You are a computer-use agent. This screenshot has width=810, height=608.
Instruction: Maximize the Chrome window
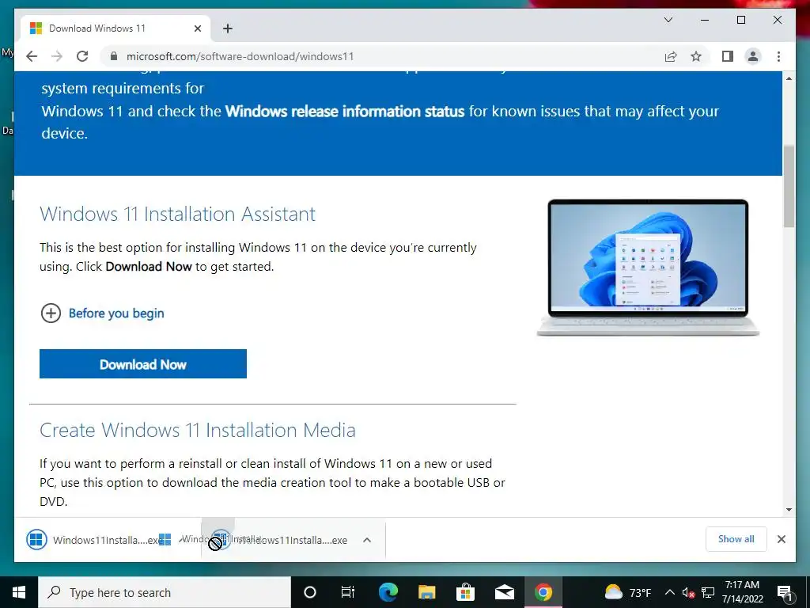click(x=740, y=20)
